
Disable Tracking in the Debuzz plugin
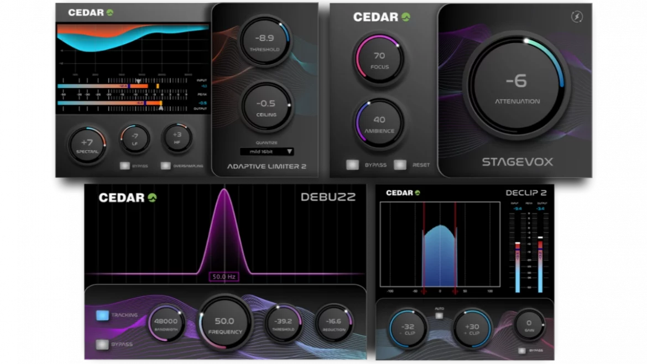(x=102, y=315)
